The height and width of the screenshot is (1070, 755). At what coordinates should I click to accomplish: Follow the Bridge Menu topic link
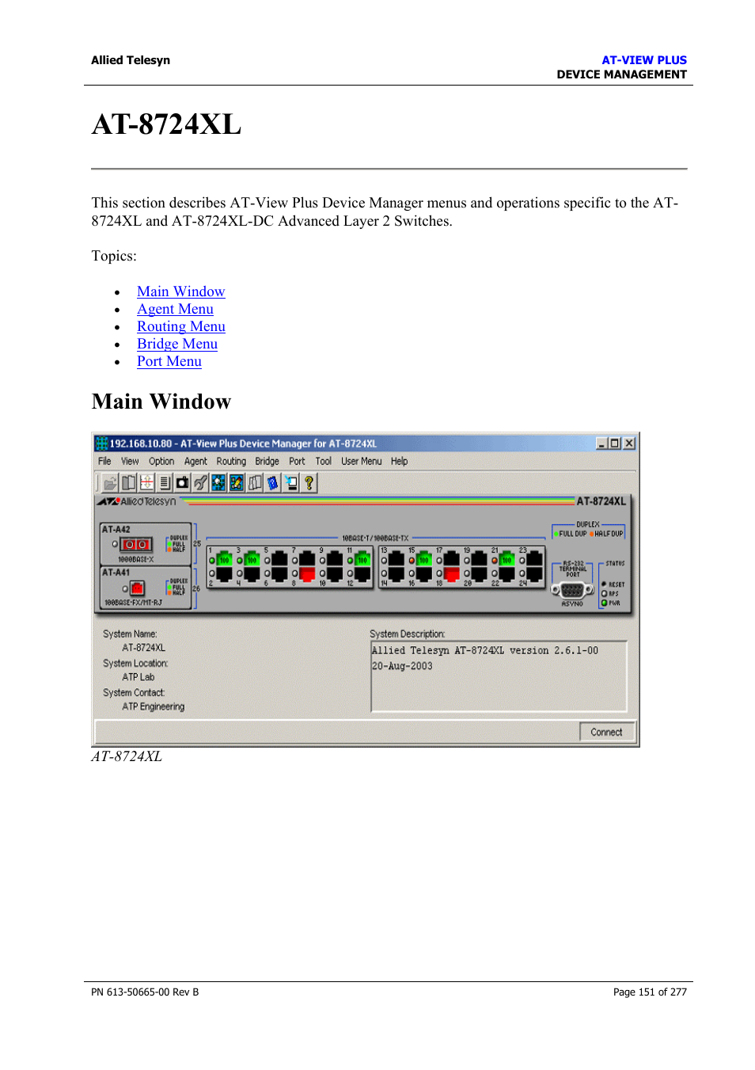(x=177, y=344)
